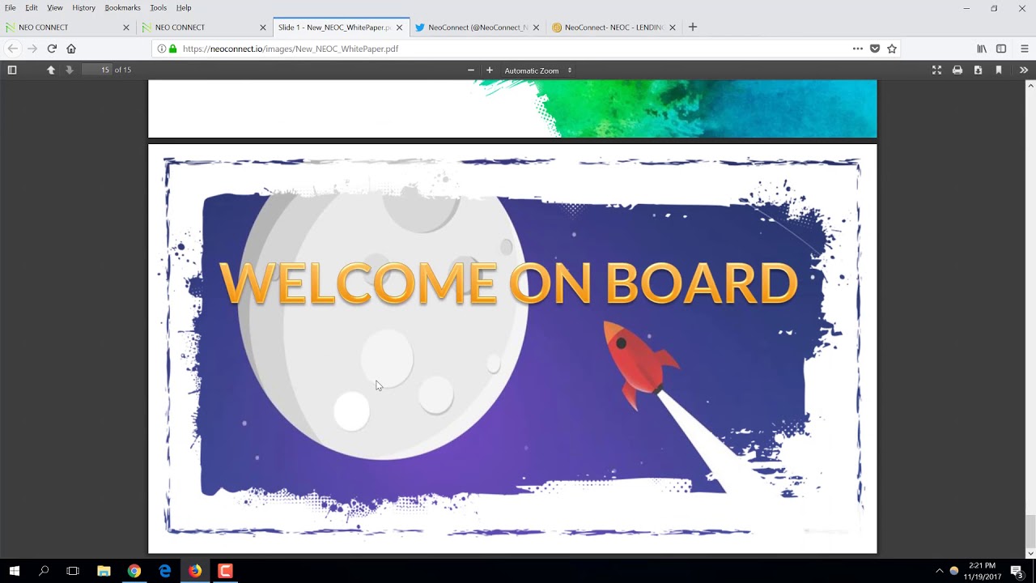Switch to first NEO CONNECT tab
Image resolution: width=1036 pixels, height=583 pixels.
tap(68, 28)
